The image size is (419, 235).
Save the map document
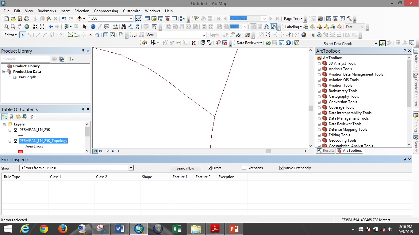[20, 19]
